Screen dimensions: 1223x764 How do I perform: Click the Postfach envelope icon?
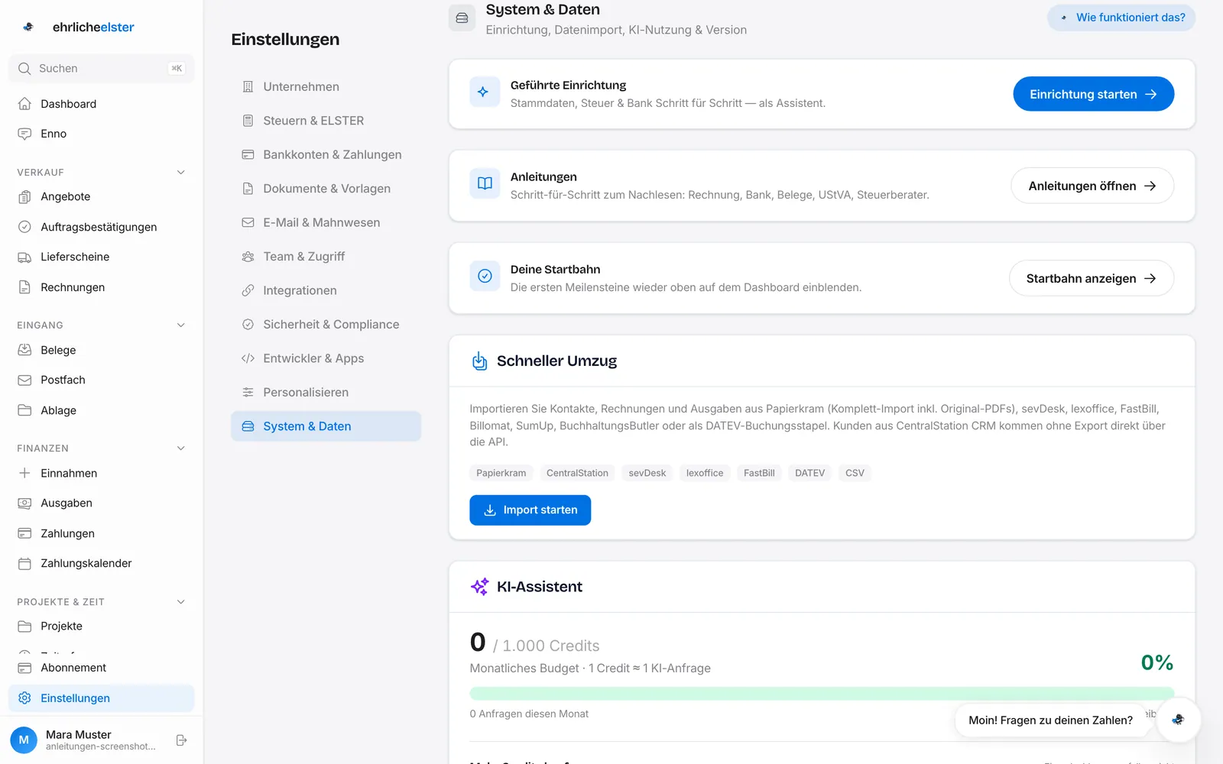tap(24, 380)
